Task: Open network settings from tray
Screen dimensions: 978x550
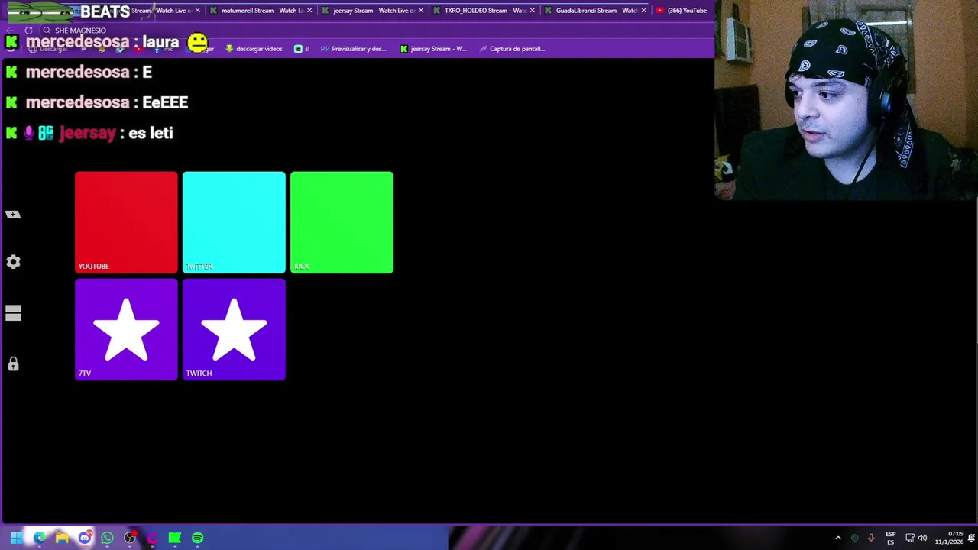Action: click(910, 538)
